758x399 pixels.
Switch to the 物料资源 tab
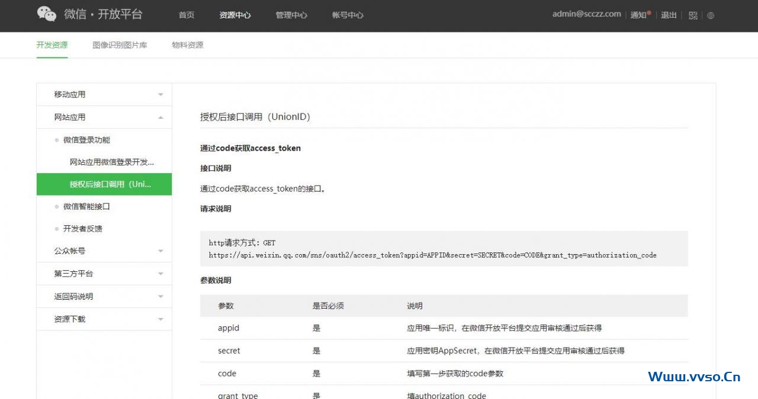(188, 45)
